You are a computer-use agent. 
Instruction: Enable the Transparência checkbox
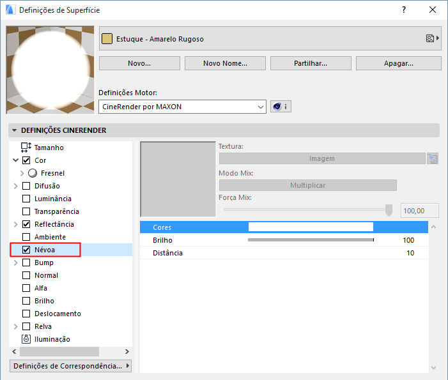click(x=26, y=211)
